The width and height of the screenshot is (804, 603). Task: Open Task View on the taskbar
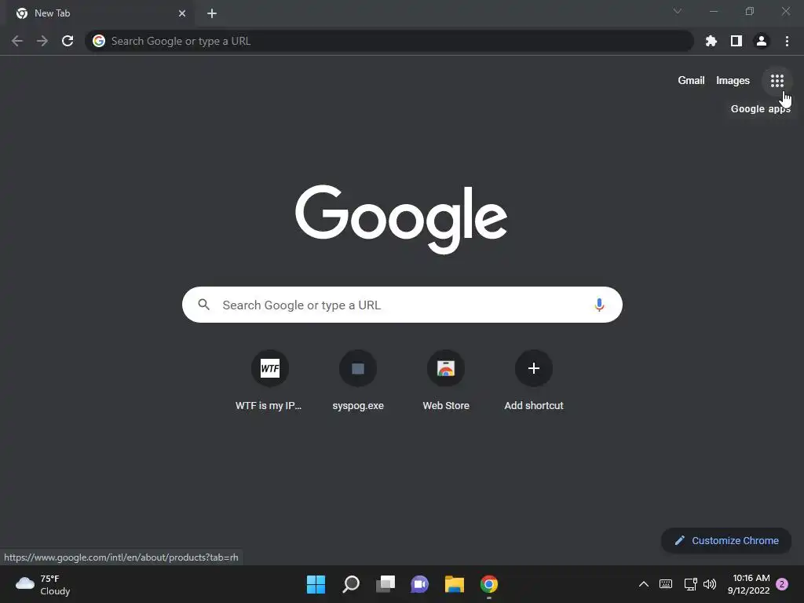click(386, 584)
